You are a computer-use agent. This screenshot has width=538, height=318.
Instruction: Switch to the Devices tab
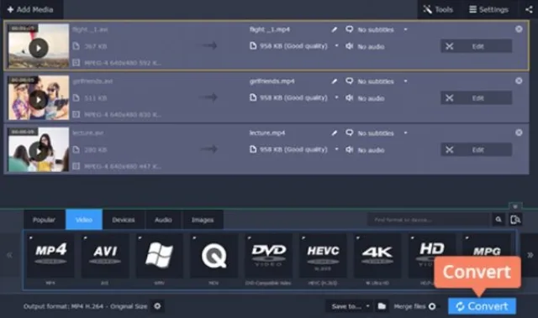click(x=124, y=220)
